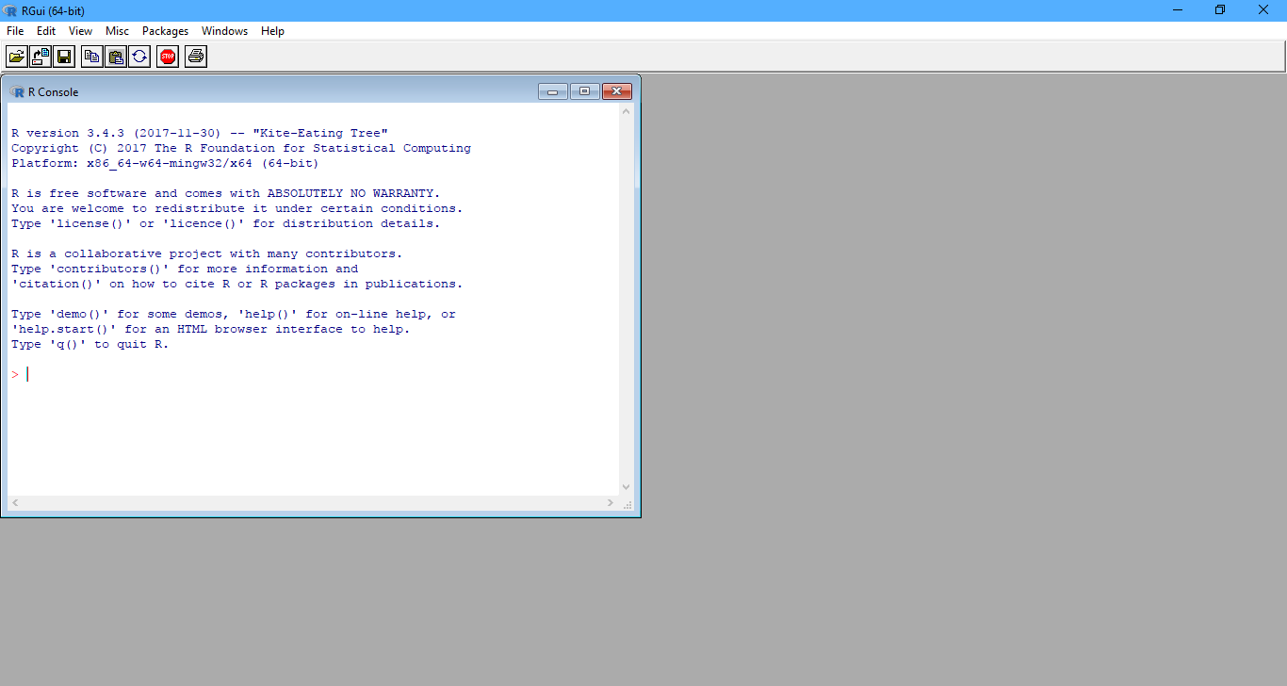Print using the printer toolbar icon
Viewport: 1287px width, 686px height.
coord(196,57)
